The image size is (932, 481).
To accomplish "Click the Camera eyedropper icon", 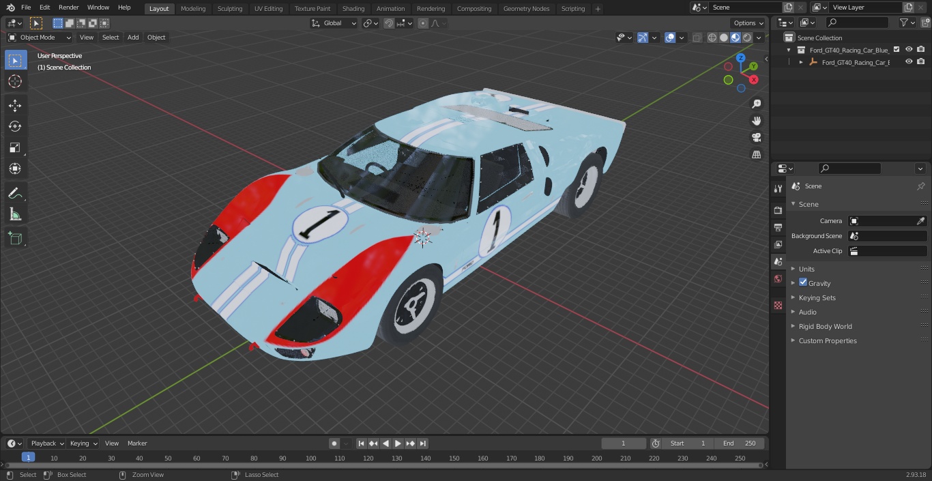I will tap(920, 221).
